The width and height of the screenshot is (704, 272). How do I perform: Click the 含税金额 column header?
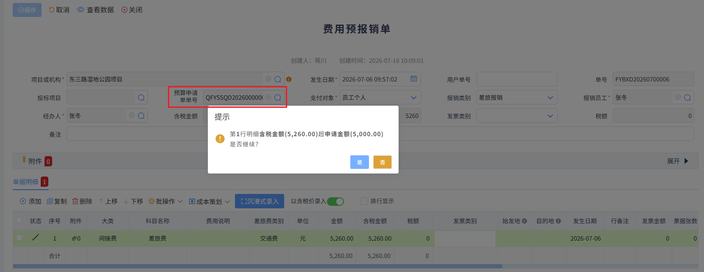click(375, 221)
